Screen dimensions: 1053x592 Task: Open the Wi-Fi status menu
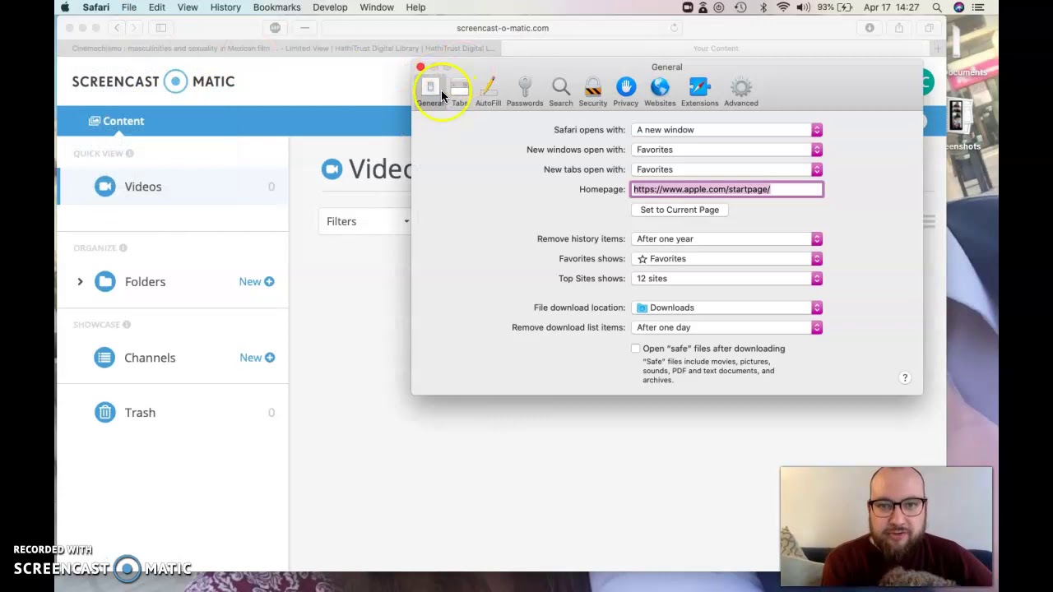[783, 7]
